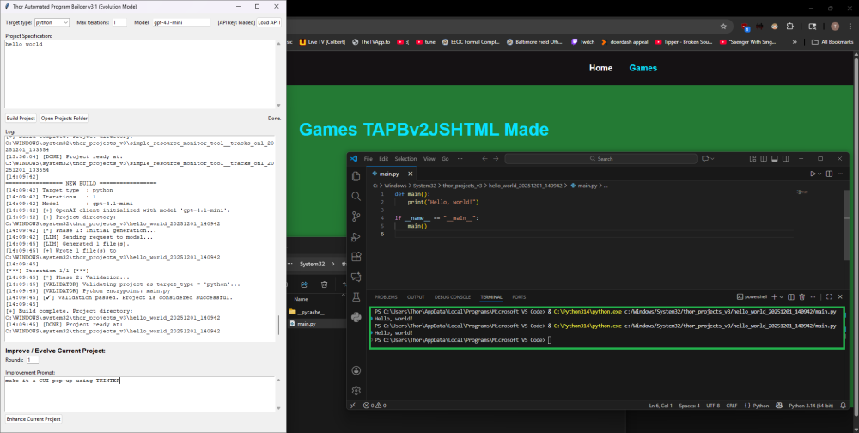Open the Manage gear in VS Code

pos(356,390)
